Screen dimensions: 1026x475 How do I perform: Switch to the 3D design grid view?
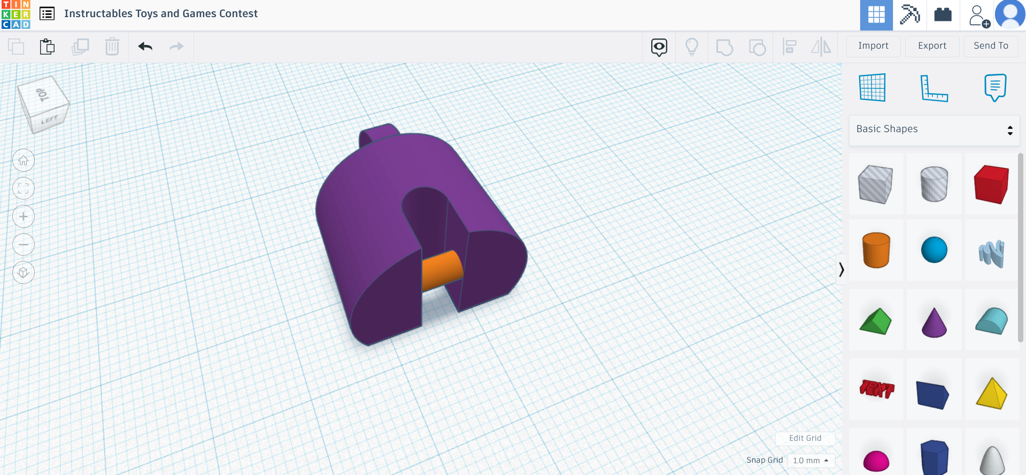click(x=876, y=15)
